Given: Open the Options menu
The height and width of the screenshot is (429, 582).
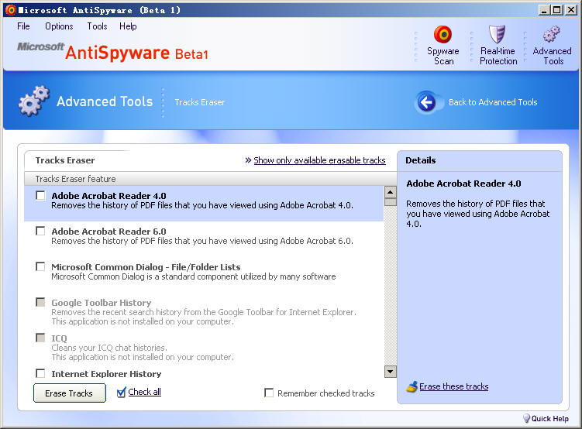Looking at the screenshot, I should point(59,26).
